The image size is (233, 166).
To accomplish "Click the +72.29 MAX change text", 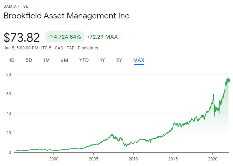I will [x=102, y=37].
